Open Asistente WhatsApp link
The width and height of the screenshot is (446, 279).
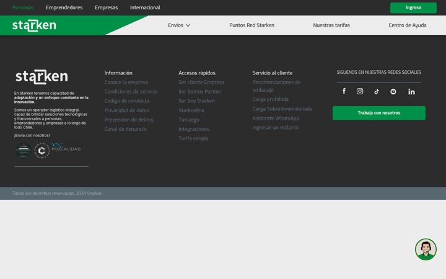(x=276, y=118)
